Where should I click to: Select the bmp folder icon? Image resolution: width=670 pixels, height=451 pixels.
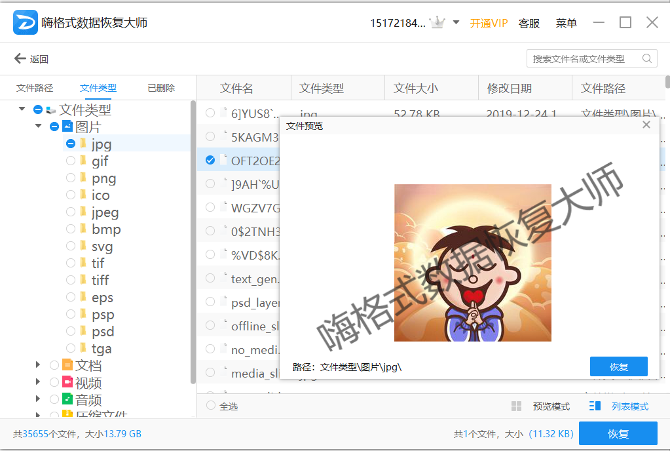[83, 229]
